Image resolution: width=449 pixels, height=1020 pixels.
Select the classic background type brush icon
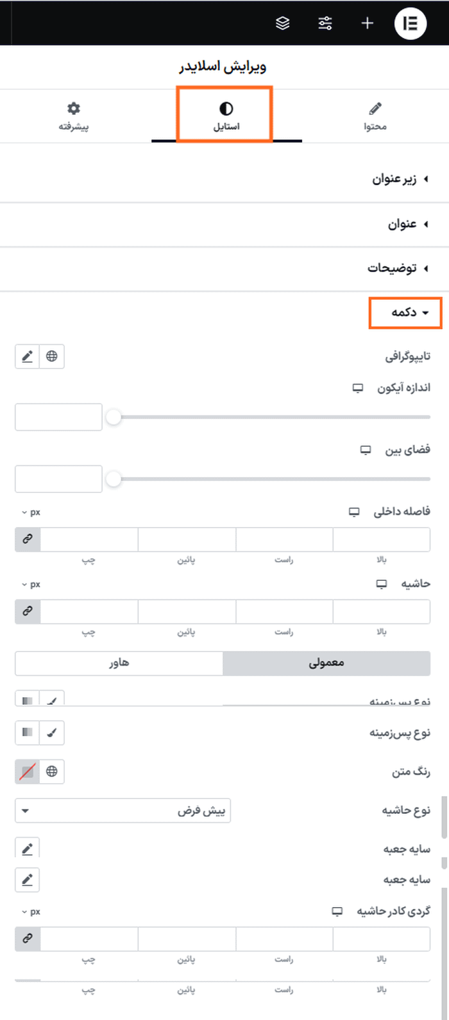tap(51, 732)
